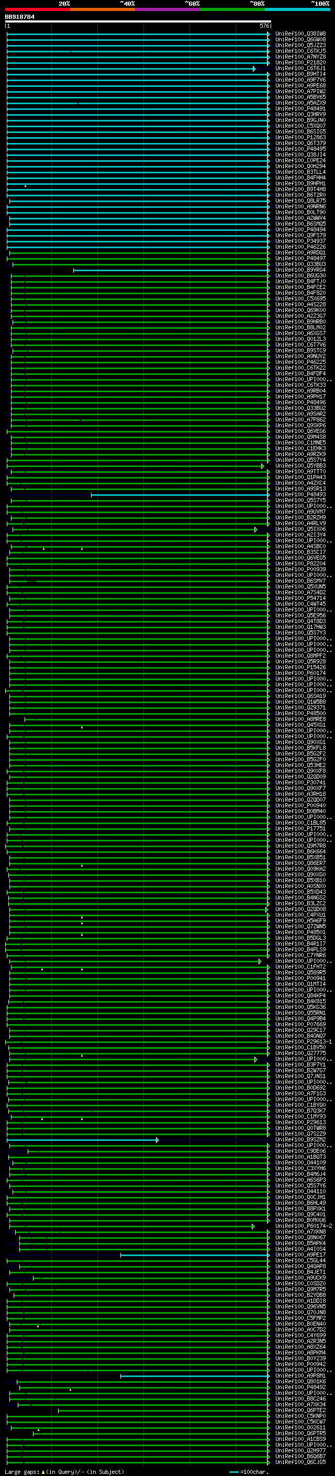Select hit label UniRef100_P00939
Image resolution: width=335 pixels, height=1476 pixels.
[x=300, y=570]
